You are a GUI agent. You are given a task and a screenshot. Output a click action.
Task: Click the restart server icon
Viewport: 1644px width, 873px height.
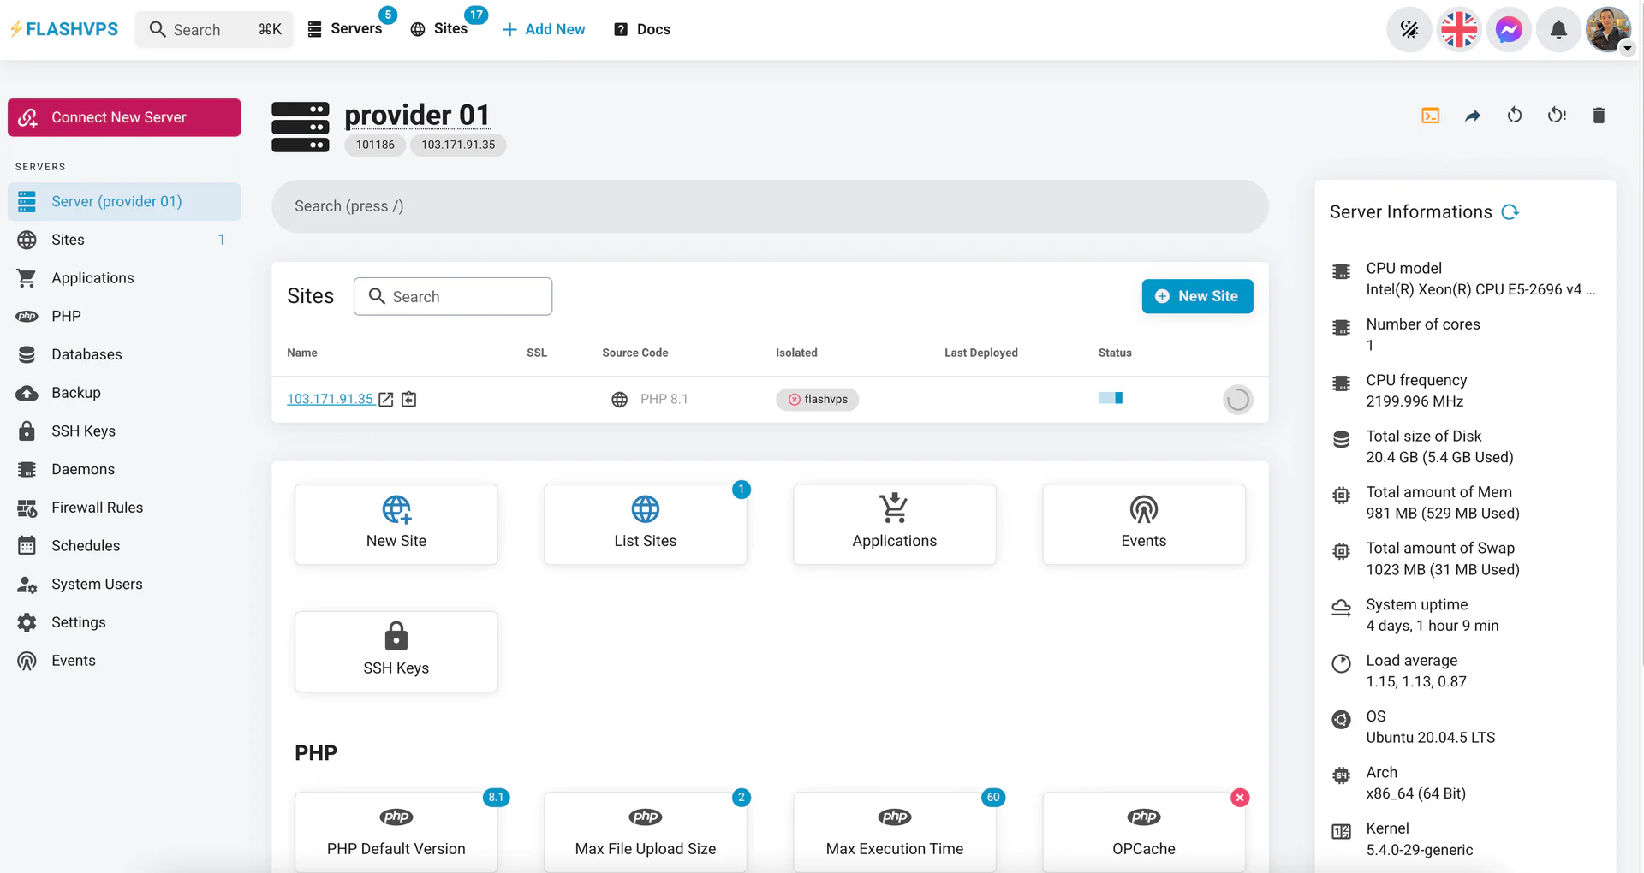tap(1514, 116)
